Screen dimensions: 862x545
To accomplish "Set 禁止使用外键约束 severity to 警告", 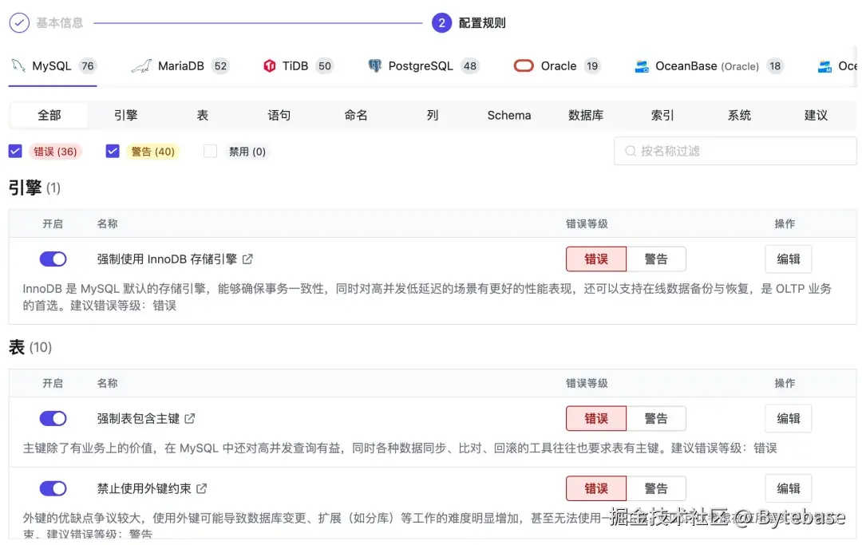I will [x=657, y=488].
